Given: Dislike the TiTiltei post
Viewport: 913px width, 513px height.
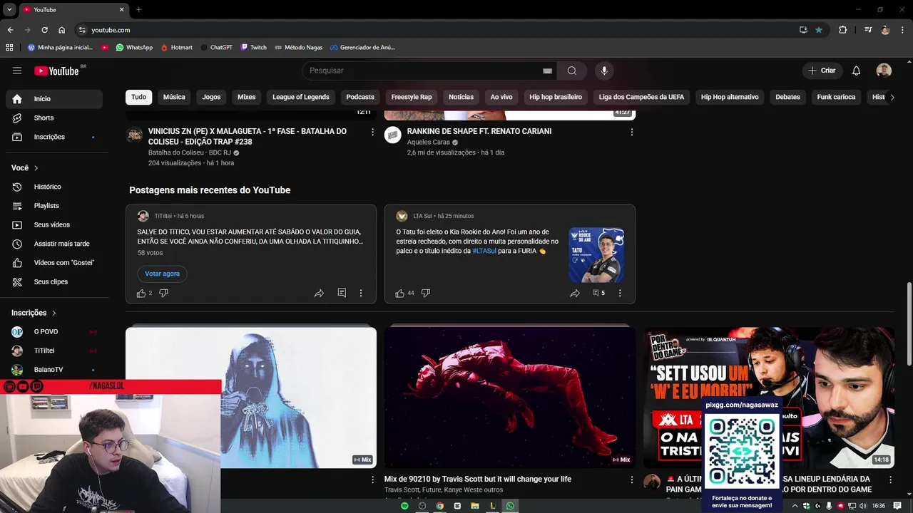Looking at the screenshot, I should coord(163,293).
